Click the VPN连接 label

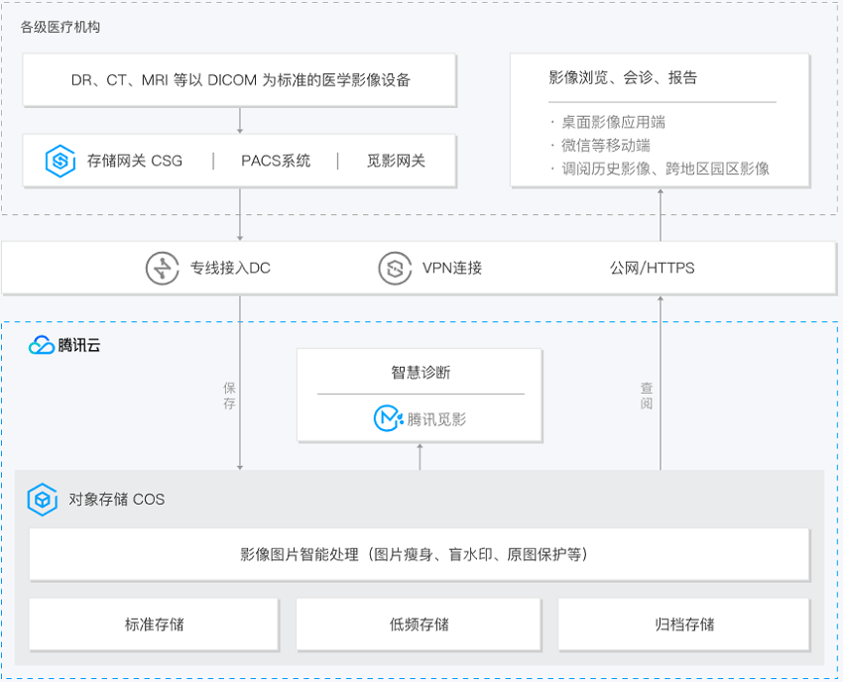pos(452,269)
